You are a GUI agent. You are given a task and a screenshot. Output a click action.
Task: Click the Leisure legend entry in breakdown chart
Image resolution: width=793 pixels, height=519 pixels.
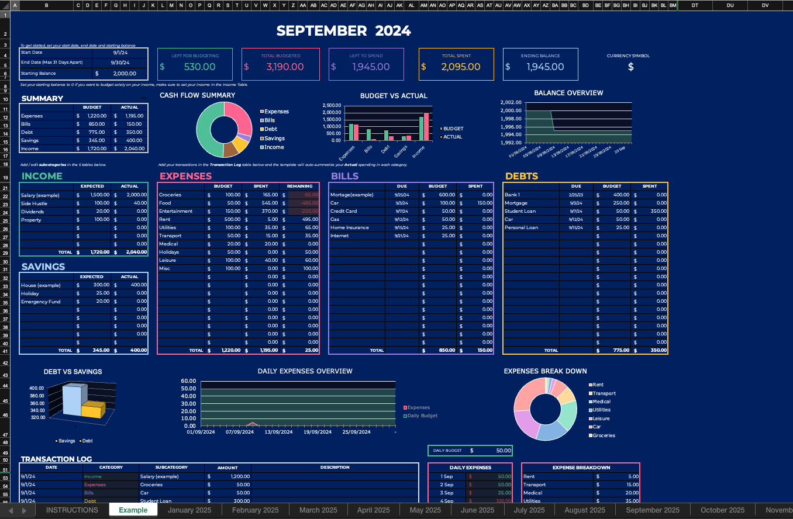coord(599,418)
